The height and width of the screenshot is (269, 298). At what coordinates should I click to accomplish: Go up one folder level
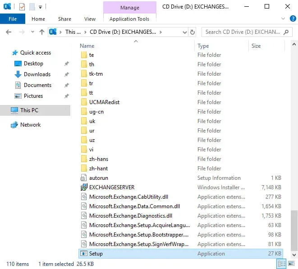tap(42, 32)
